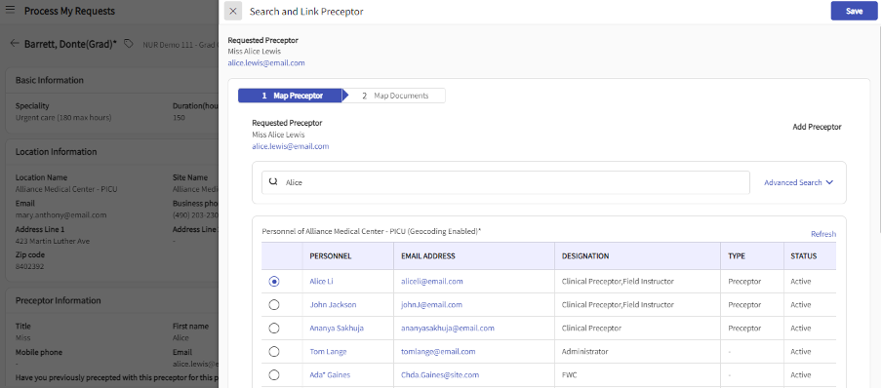Click the Add Preceptor link
882x388 pixels.
click(817, 127)
